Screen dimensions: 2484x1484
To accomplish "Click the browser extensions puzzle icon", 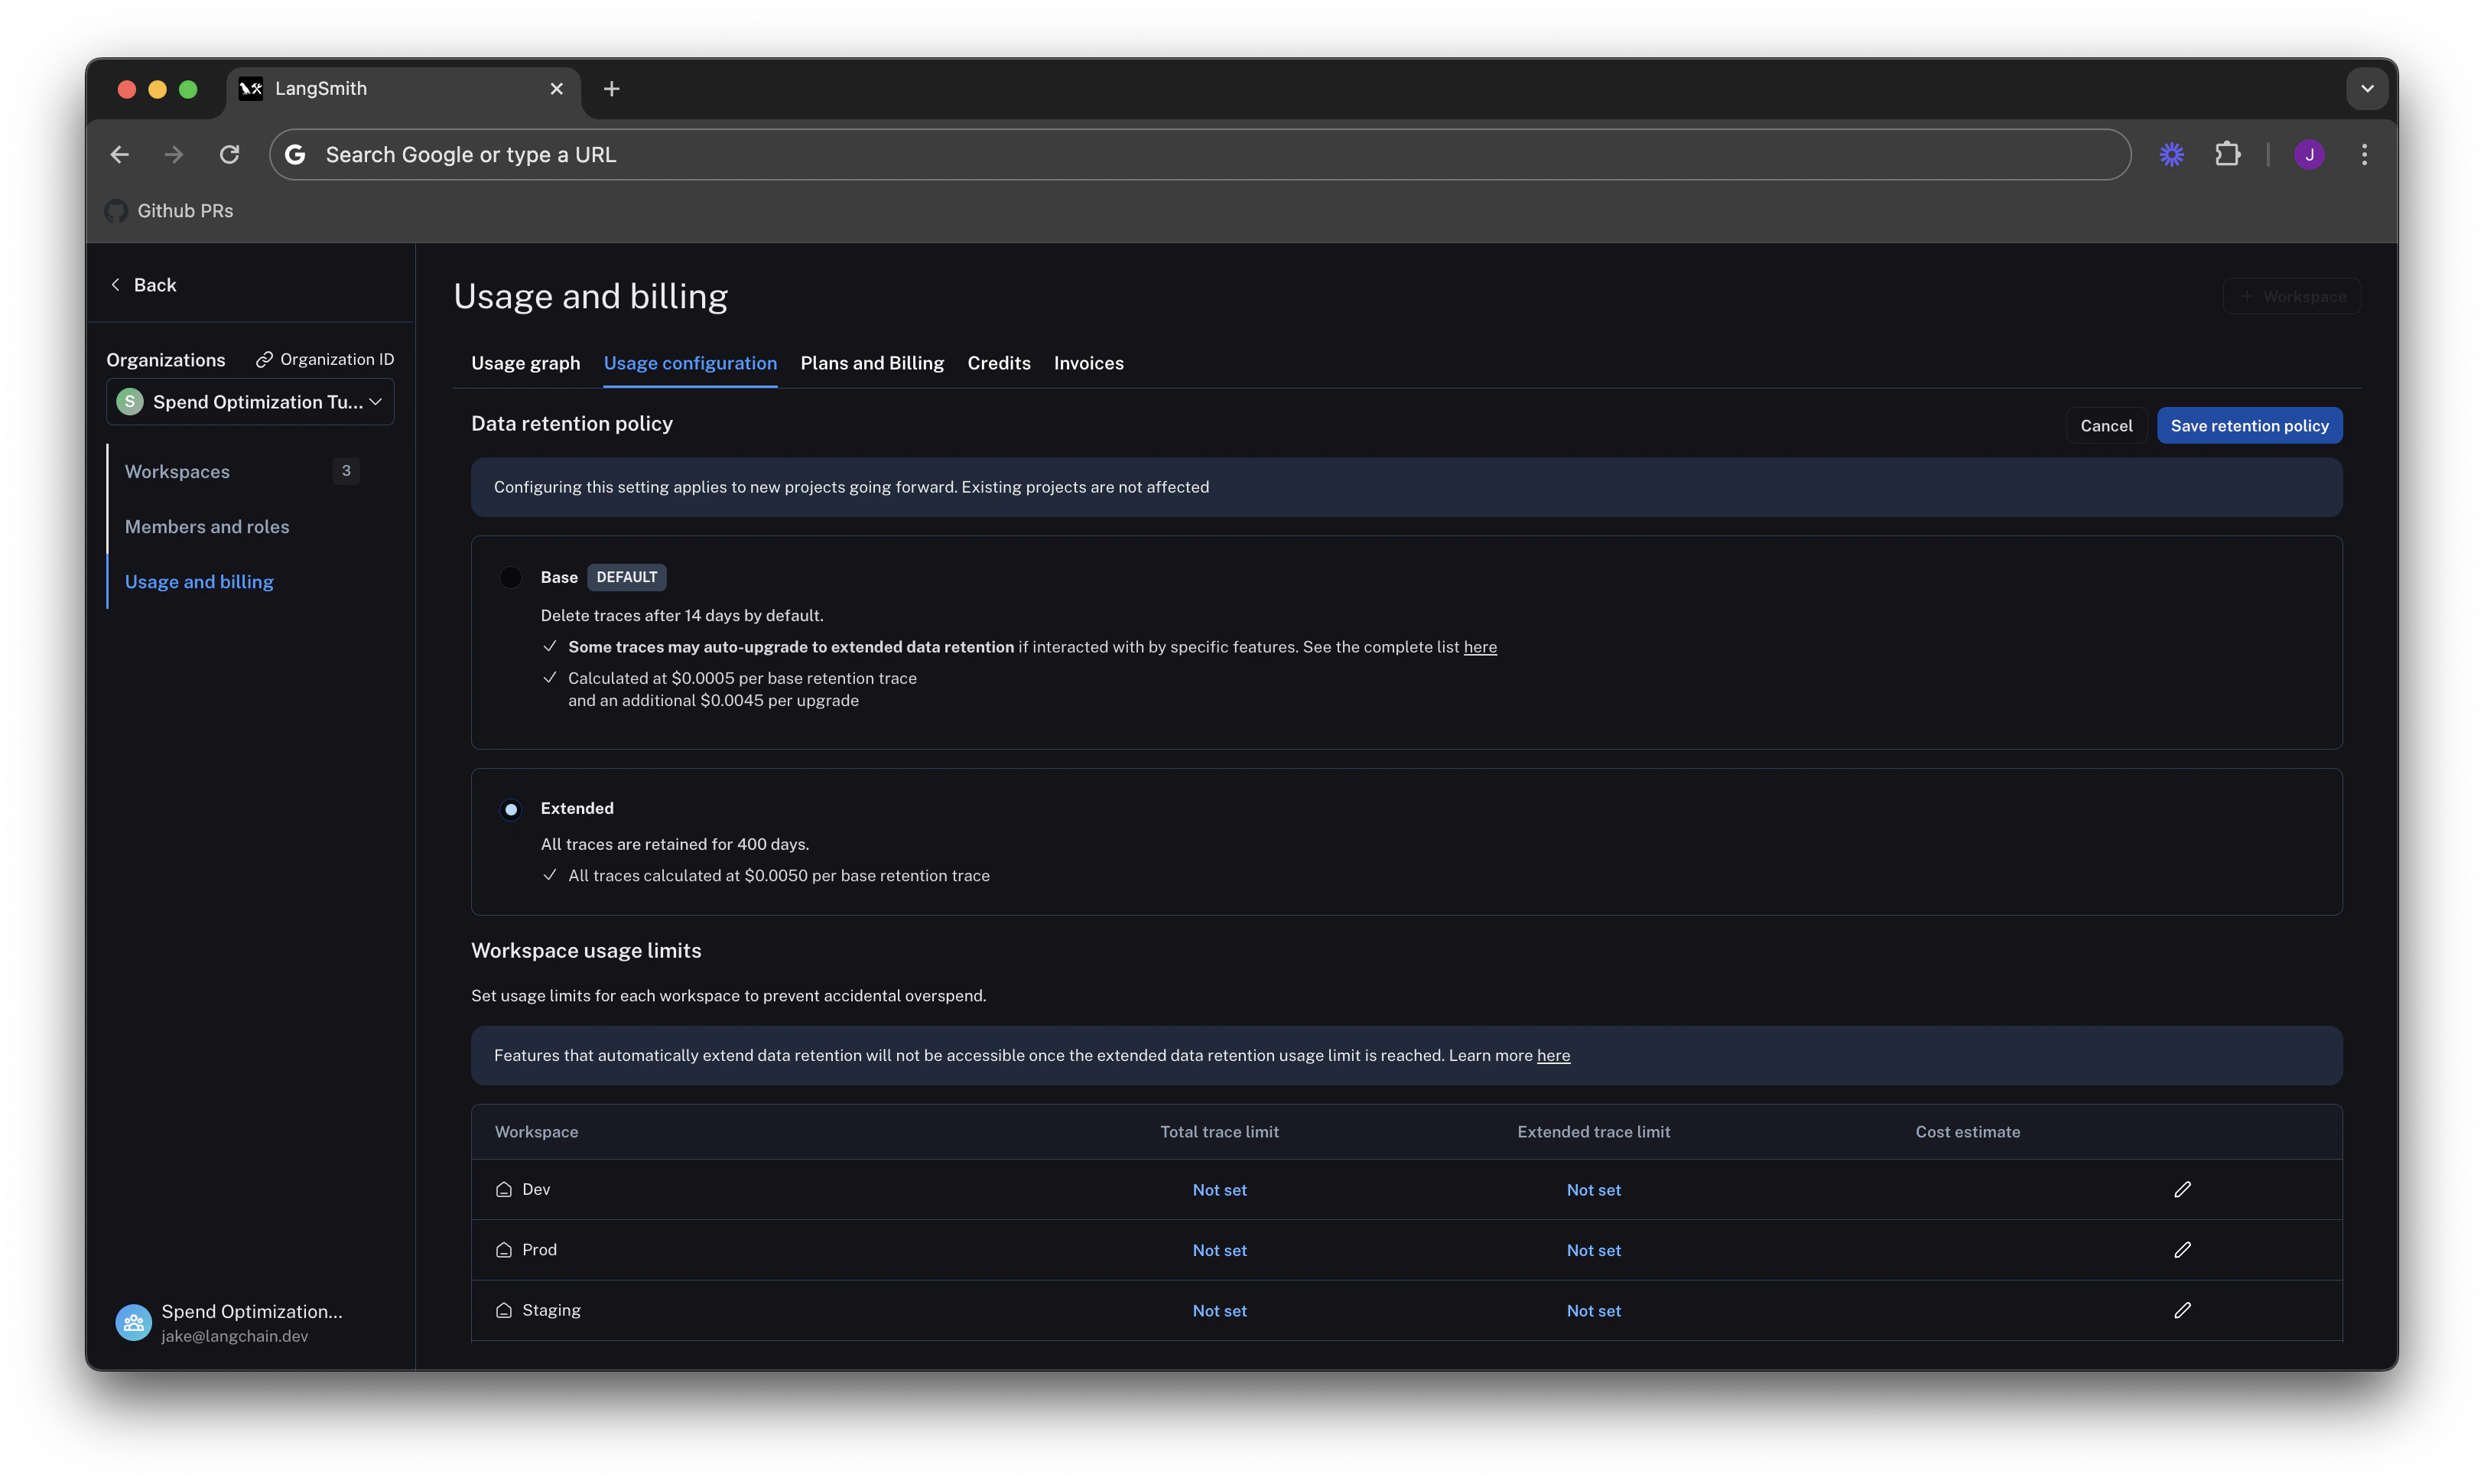I will (2227, 154).
